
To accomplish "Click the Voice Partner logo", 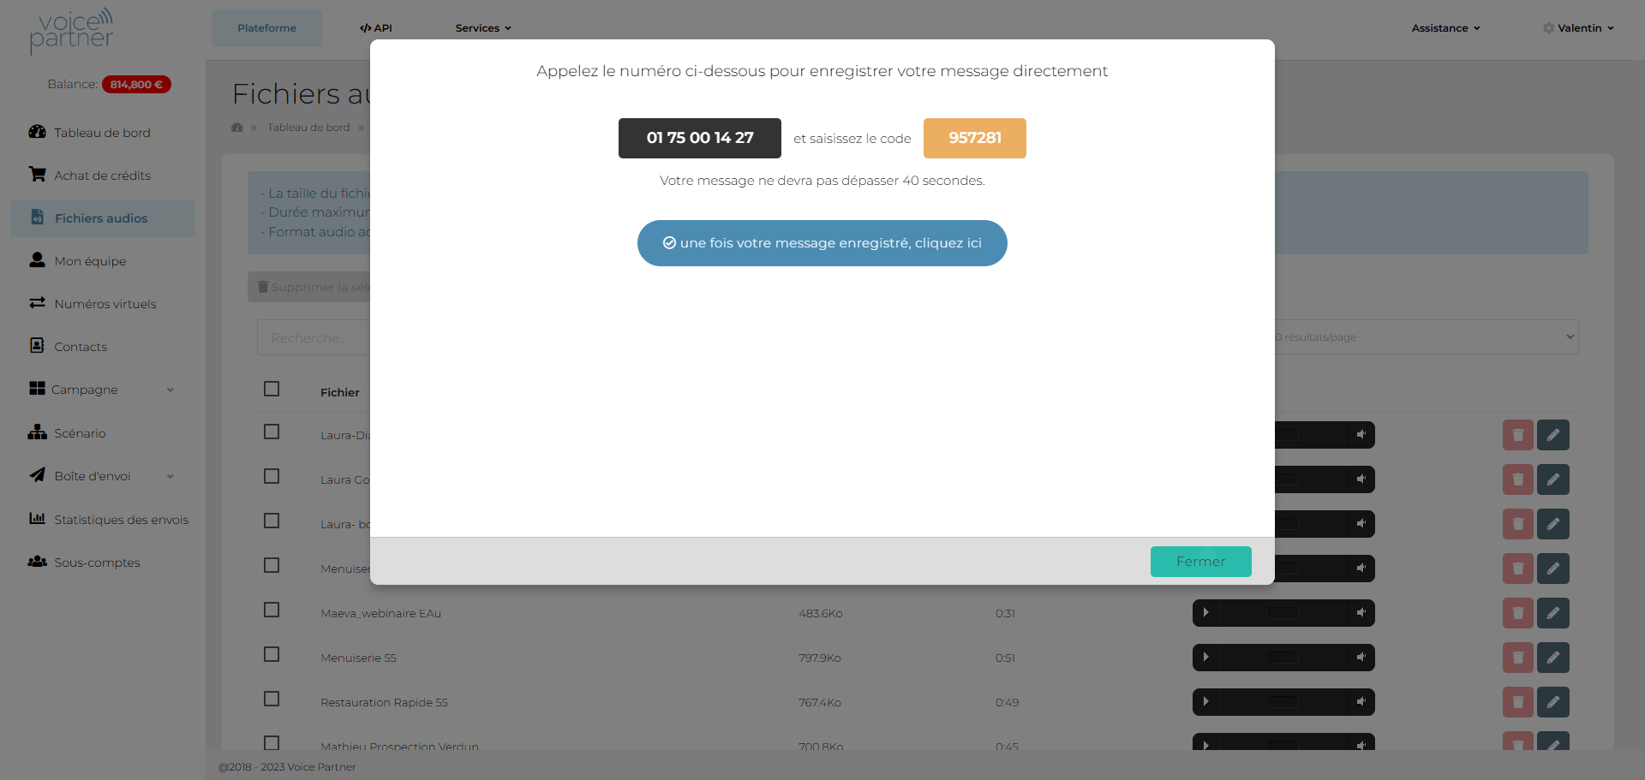I will [72, 31].
